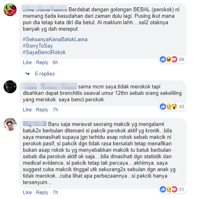198x199 pixels.
Task: Click wow emoji reaction on bronchitis comment
Action: pos(174,107)
